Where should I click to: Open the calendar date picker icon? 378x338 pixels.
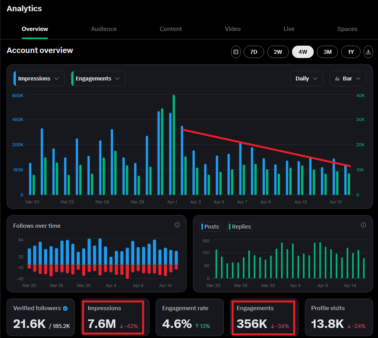point(236,52)
